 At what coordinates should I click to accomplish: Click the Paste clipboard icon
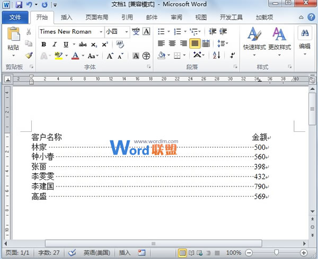13,34
